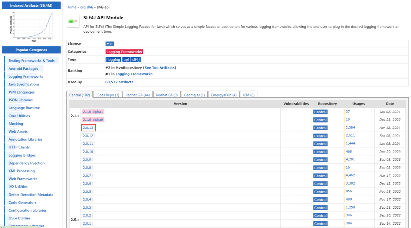This screenshot has height=228, width=411.
Task: Open JVM Languages category
Action: tap(22, 92)
